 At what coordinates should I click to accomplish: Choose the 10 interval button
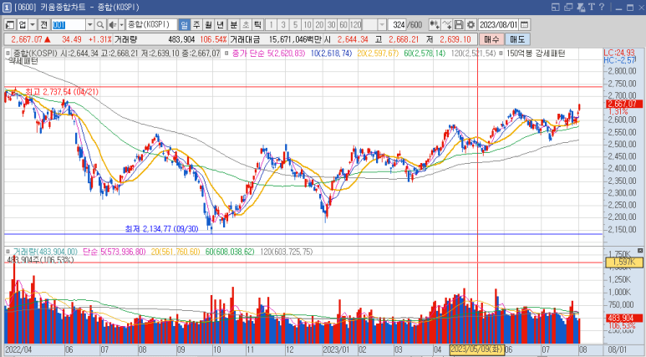(308, 25)
